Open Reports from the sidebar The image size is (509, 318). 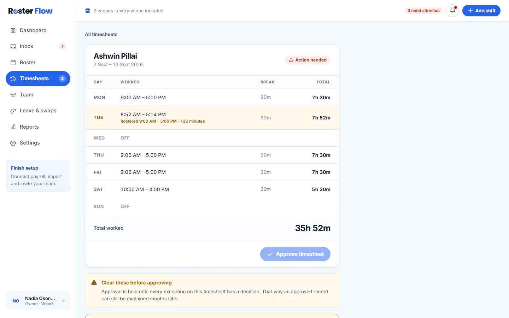38,127
